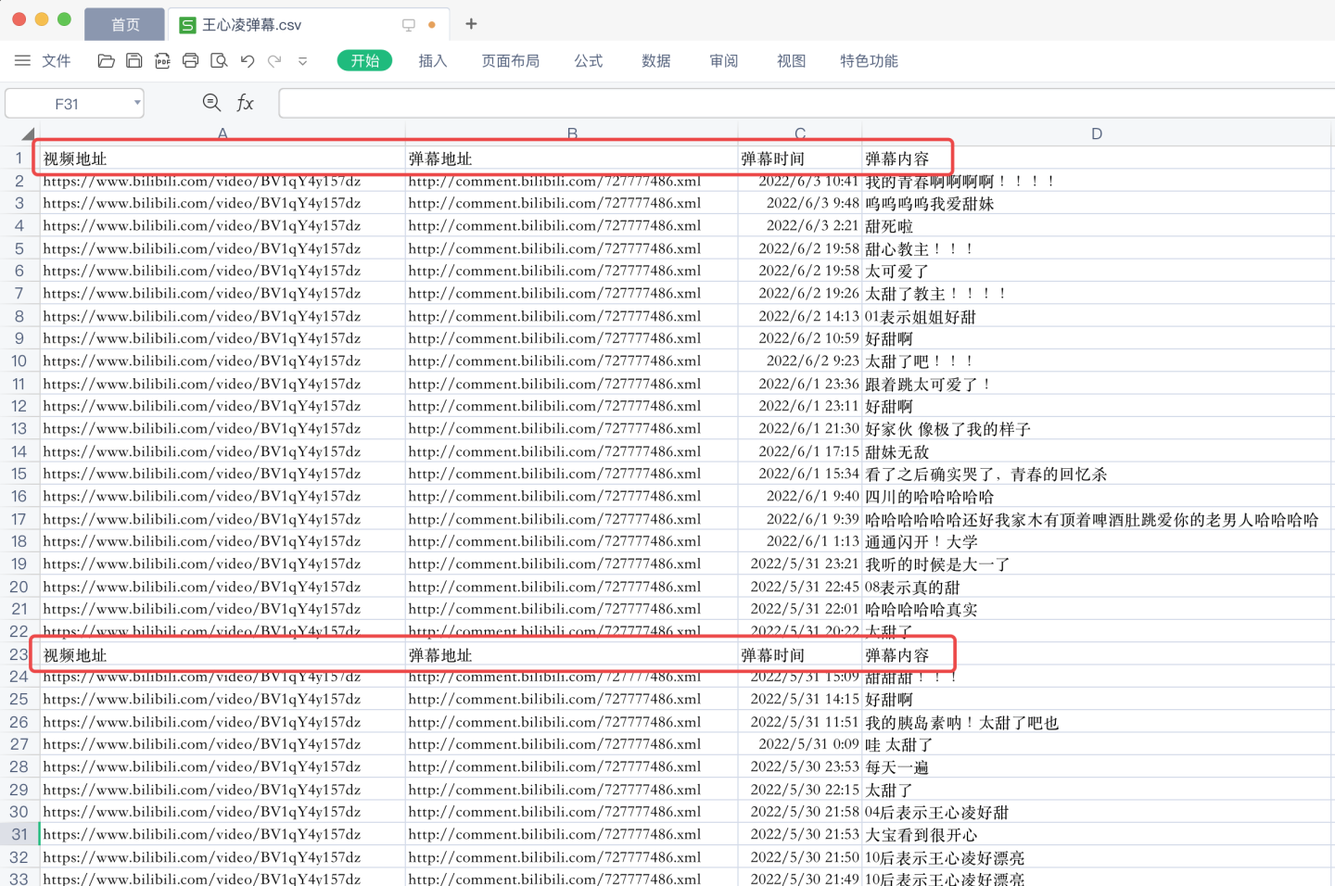Select column D header
1335x886 pixels.
1097,133
